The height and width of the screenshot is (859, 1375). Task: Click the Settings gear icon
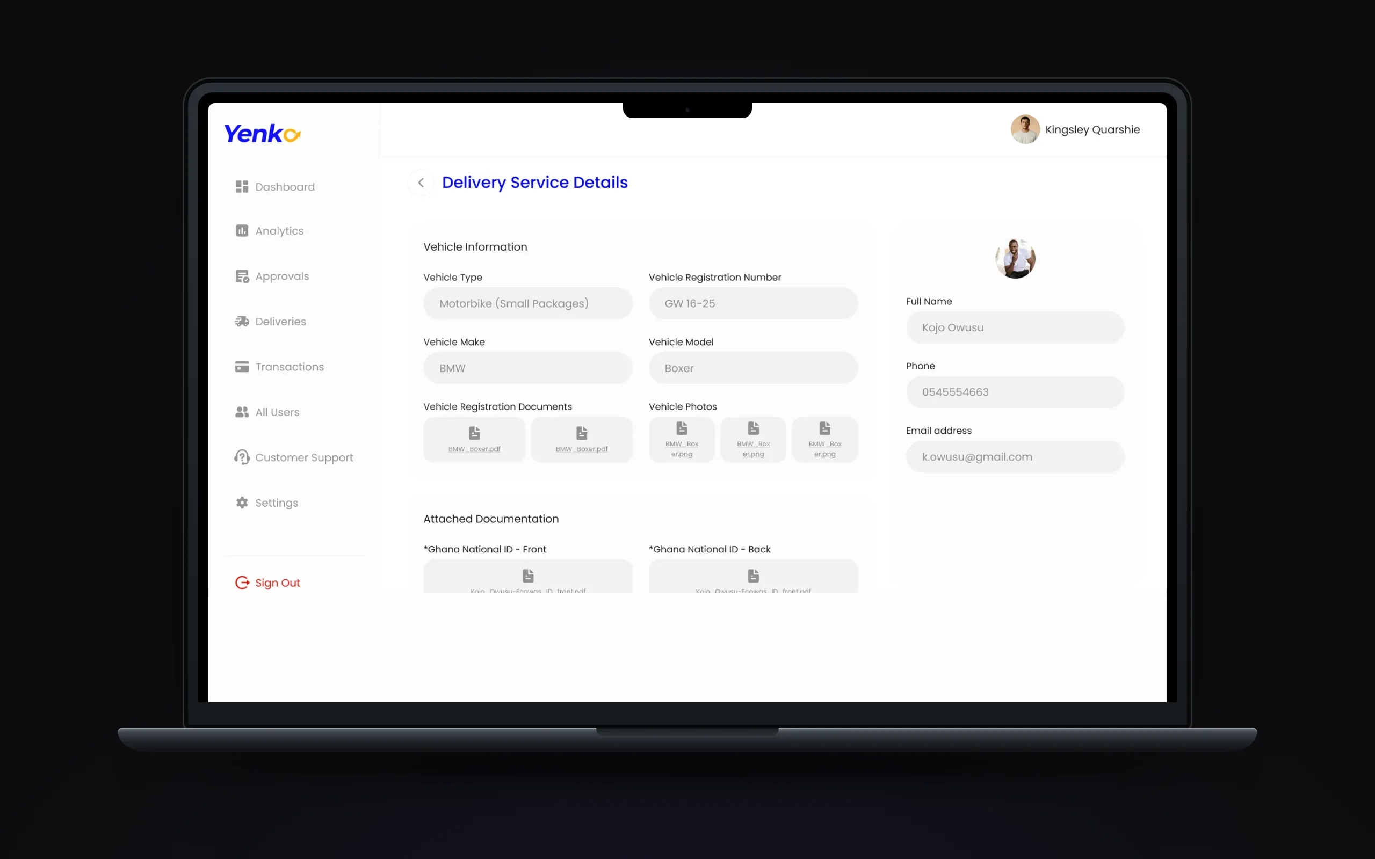tap(242, 503)
